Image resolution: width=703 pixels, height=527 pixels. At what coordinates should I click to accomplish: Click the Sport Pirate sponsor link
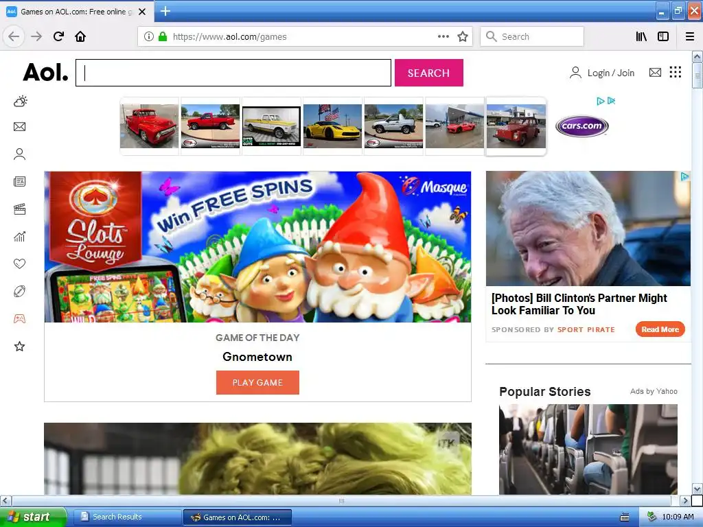[586, 329]
